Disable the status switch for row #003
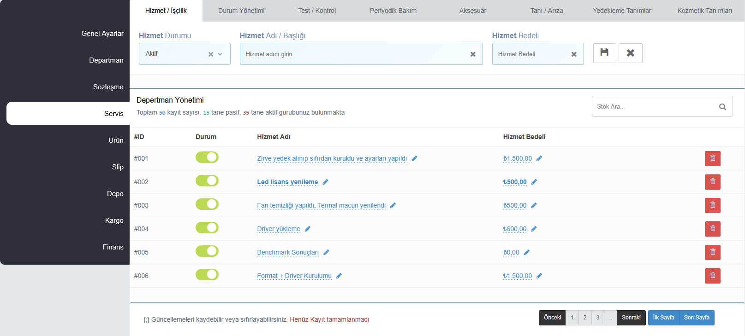 207,204
